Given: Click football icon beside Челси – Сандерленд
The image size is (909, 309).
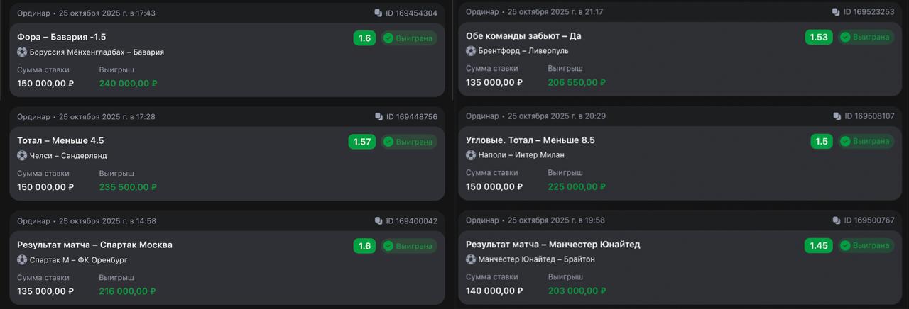Looking at the screenshot, I should click(22, 155).
